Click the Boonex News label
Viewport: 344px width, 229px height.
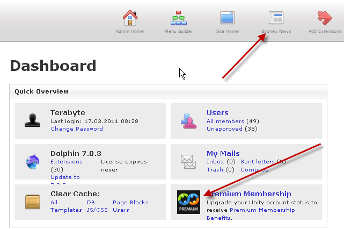pyautogui.click(x=276, y=31)
